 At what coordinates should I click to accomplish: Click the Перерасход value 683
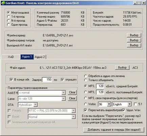pos(63,24)
